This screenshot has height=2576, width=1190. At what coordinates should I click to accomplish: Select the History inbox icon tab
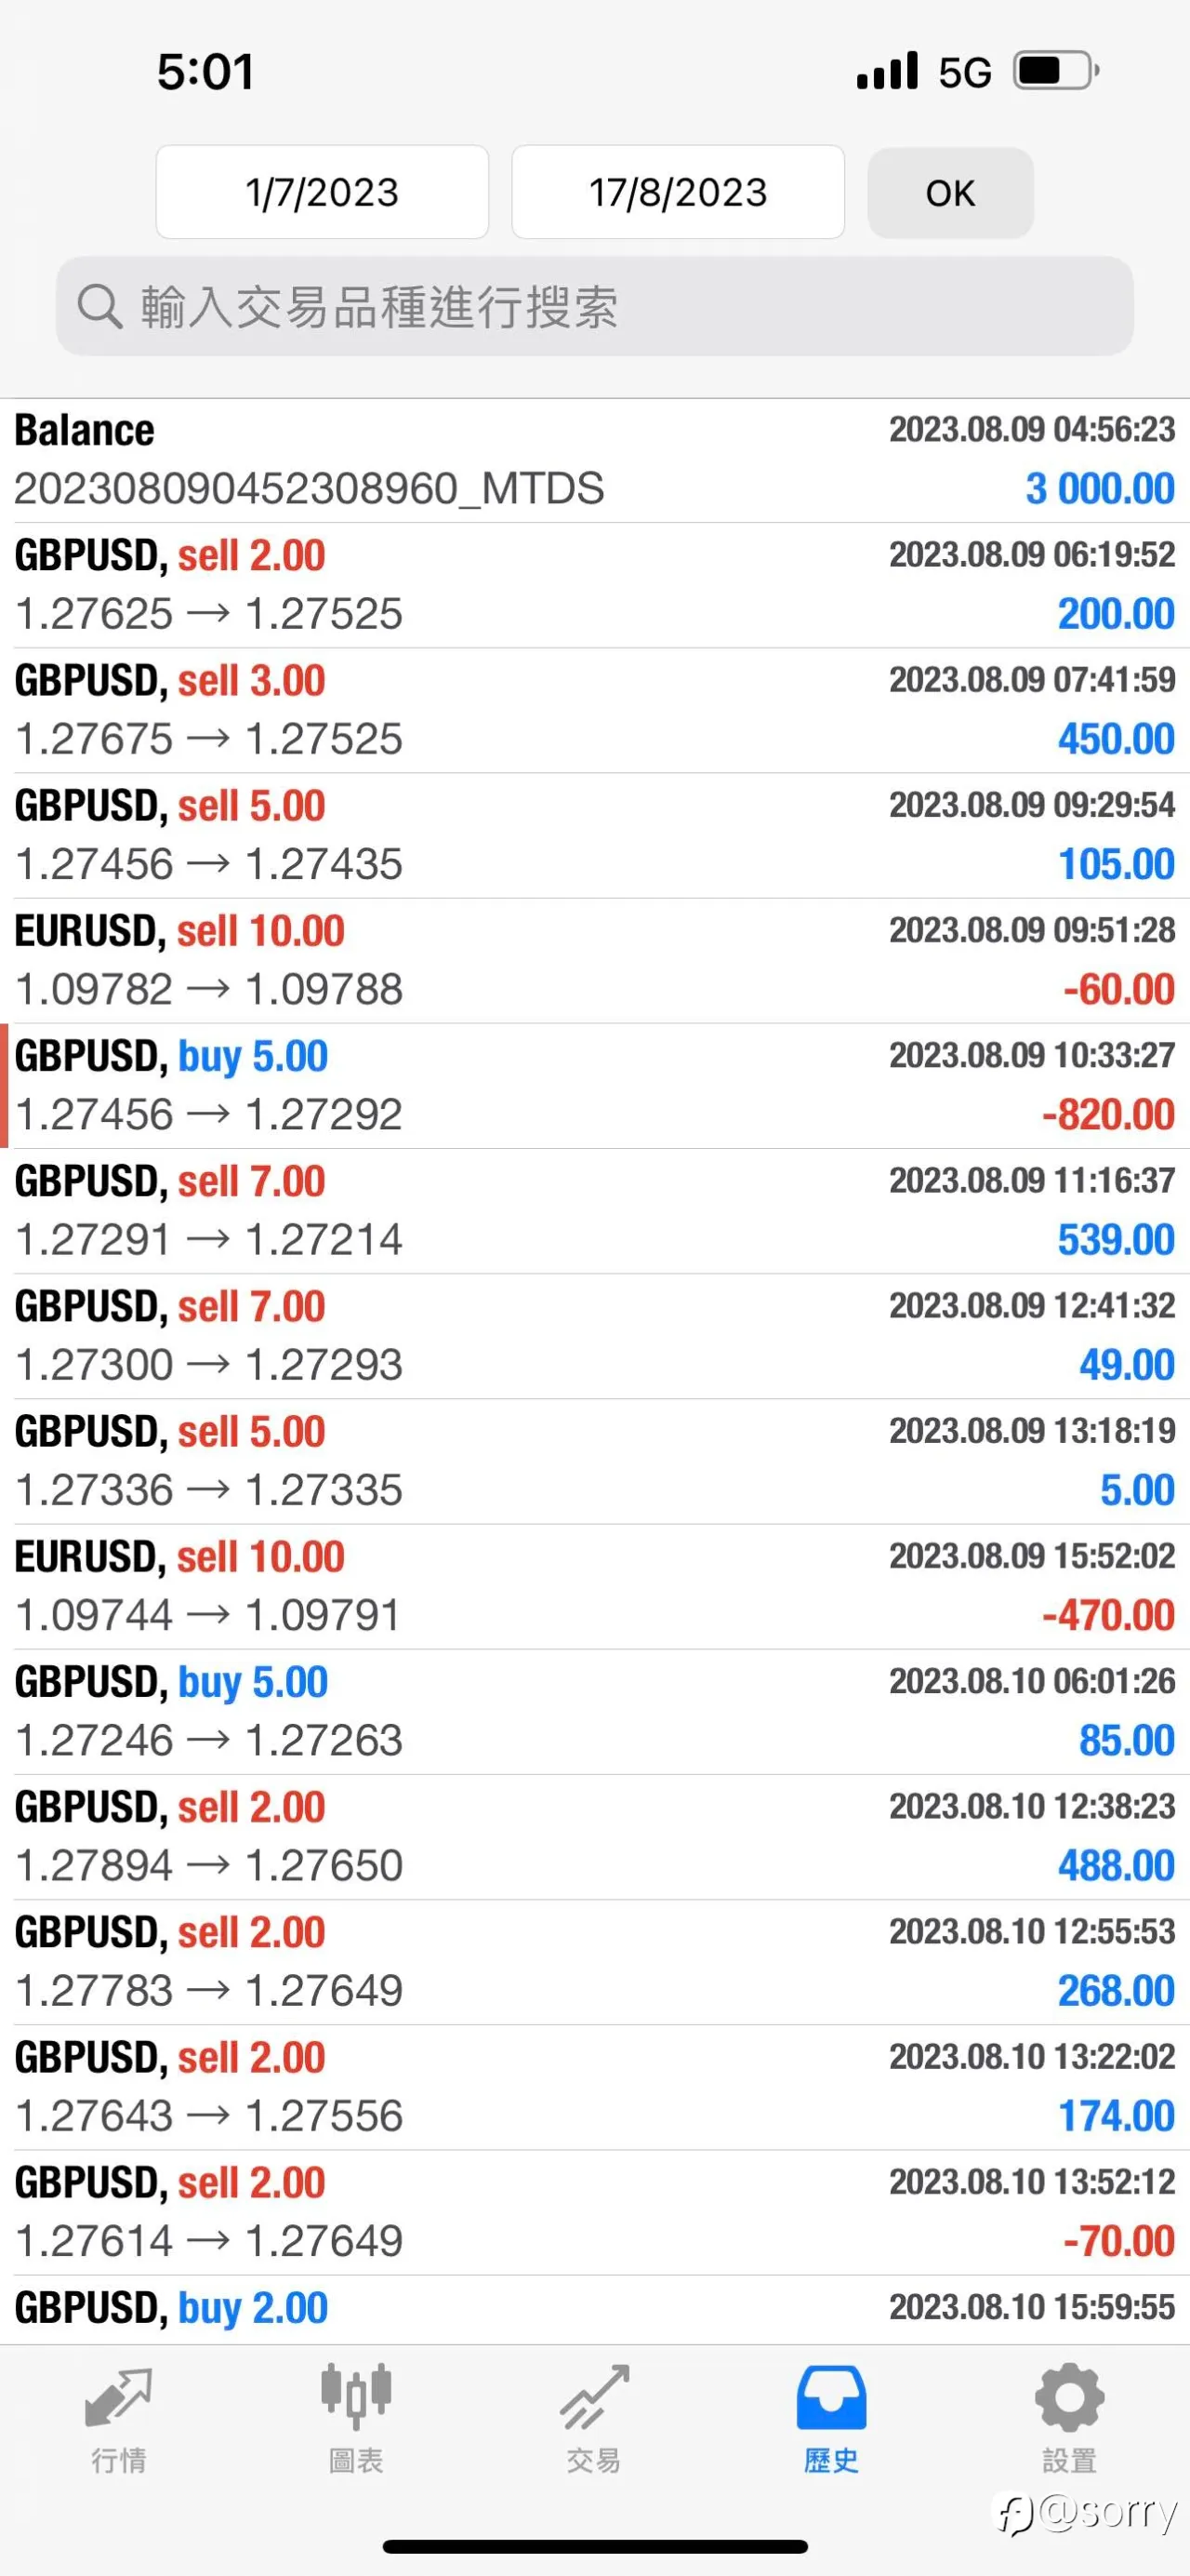(831, 2397)
